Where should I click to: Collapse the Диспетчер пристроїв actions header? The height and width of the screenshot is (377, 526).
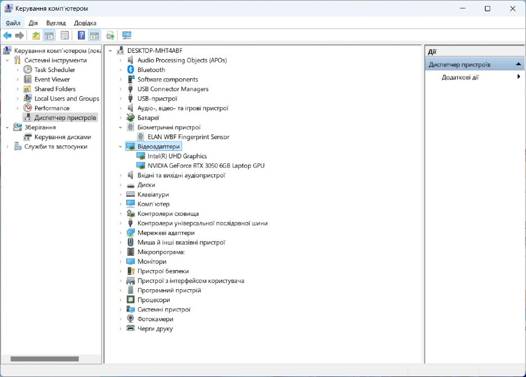[518, 64]
